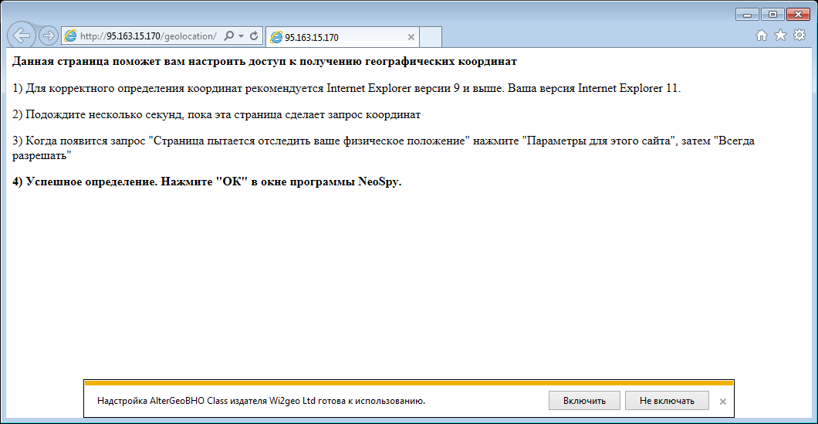Click the Включить button in add-on notification
The image size is (818, 424).
(584, 401)
